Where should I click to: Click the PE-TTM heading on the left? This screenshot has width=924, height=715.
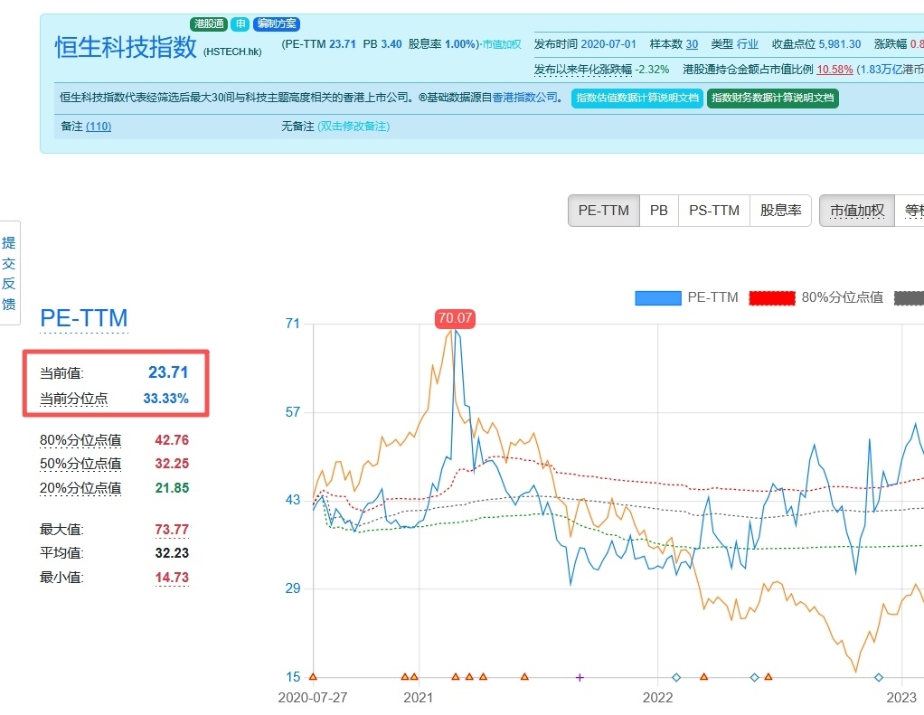click(84, 318)
